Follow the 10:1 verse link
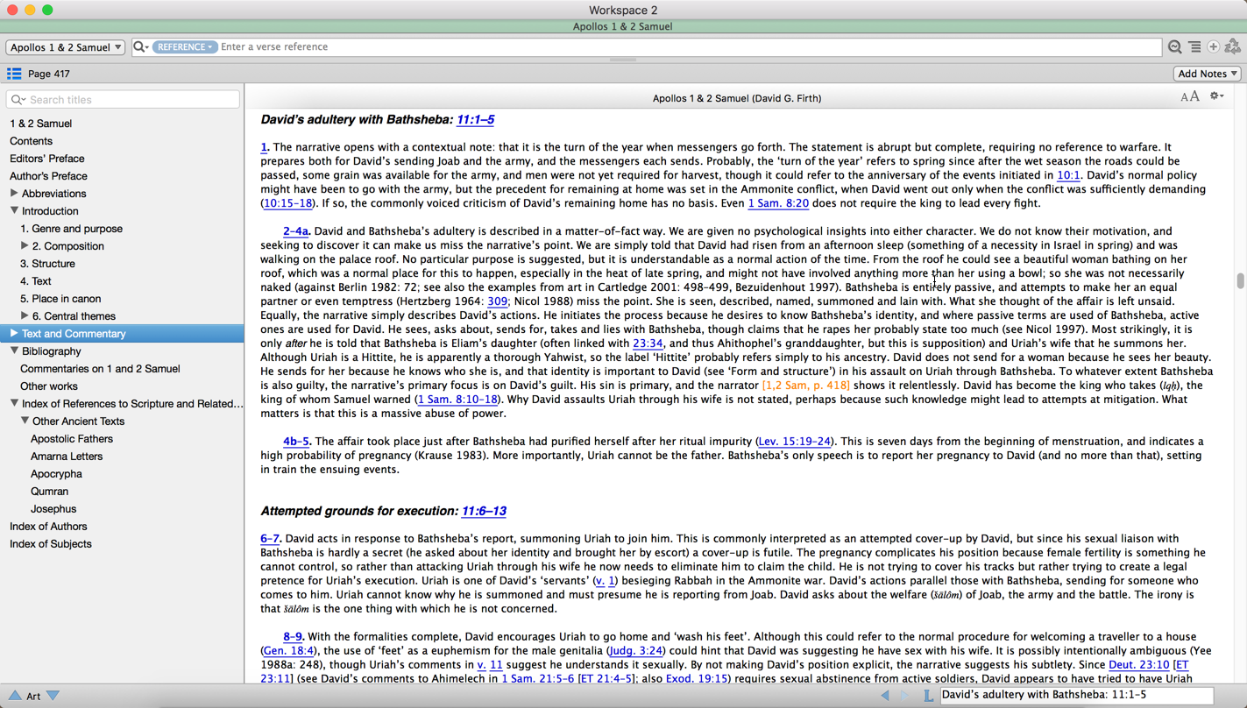The width and height of the screenshot is (1247, 708). click(x=1068, y=175)
